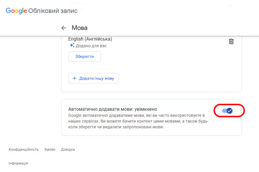259x172 pixels.
Task: Open the Інформація link at the bottom
Action: point(18,163)
